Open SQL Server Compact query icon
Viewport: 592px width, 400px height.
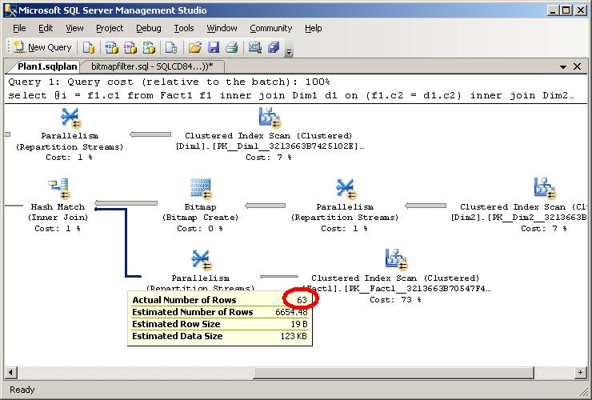pyautogui.click(x=171, y=47)
